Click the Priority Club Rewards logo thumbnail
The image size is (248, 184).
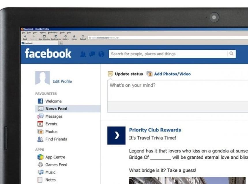click(116, 135)
